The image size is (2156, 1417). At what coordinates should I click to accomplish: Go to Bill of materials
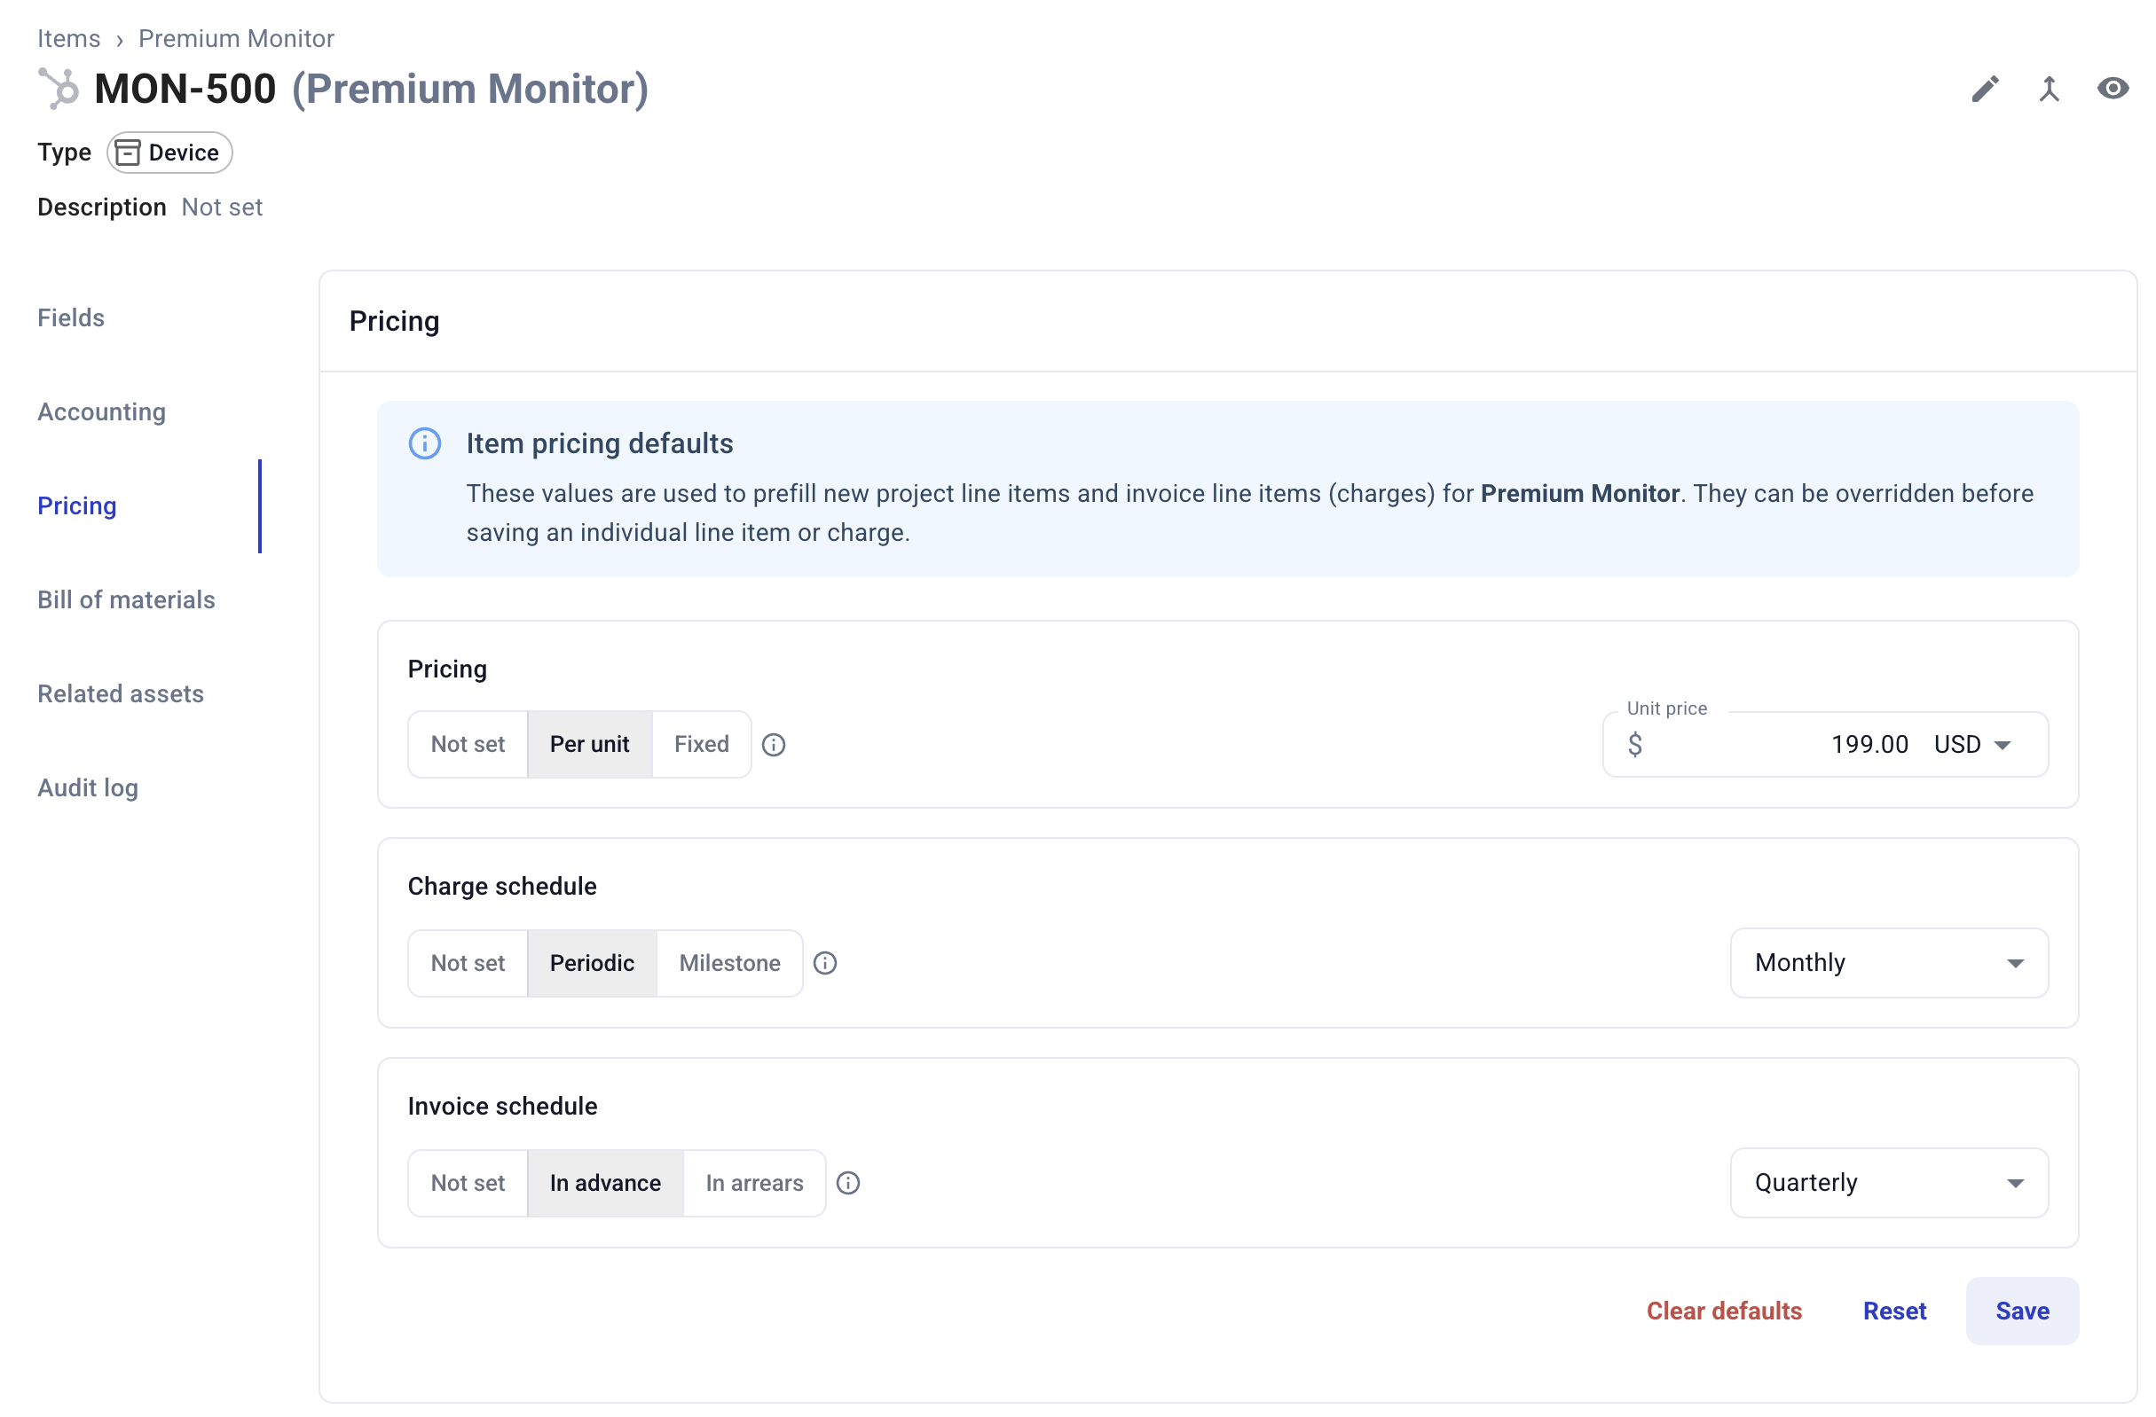point(126,600)
